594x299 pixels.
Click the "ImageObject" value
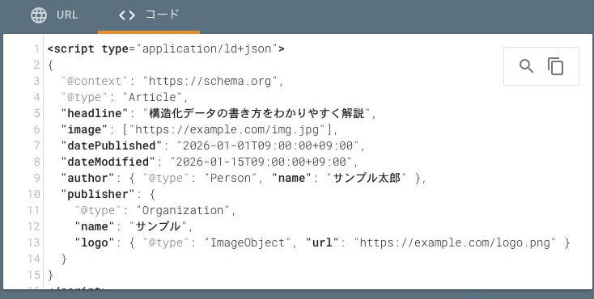[x=248, y=242]
